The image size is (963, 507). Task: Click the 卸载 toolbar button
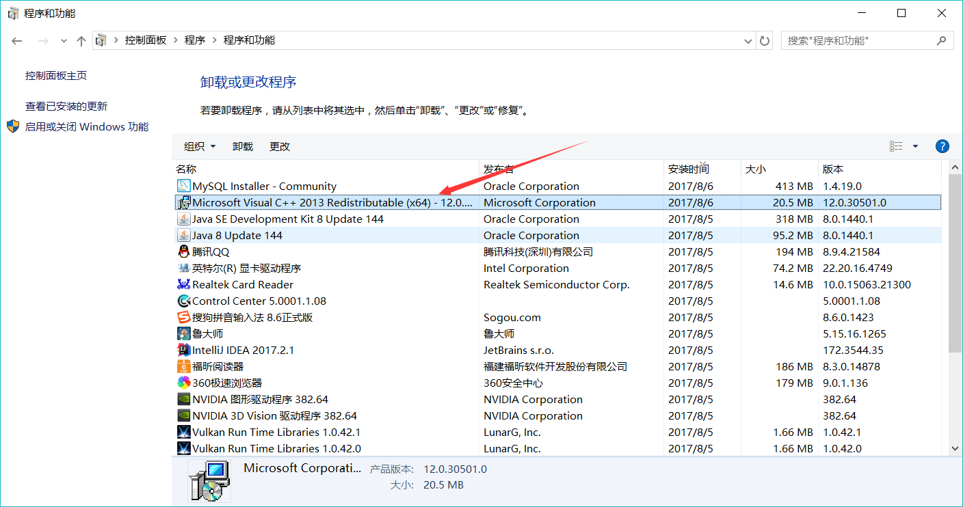click(243, 146)
